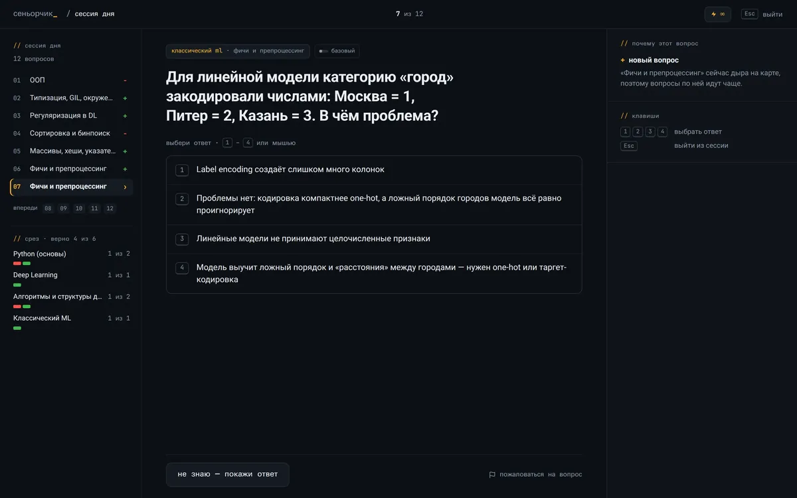
Task: Click the green bar under Классический ML
Action: click(x=17, y=328)
